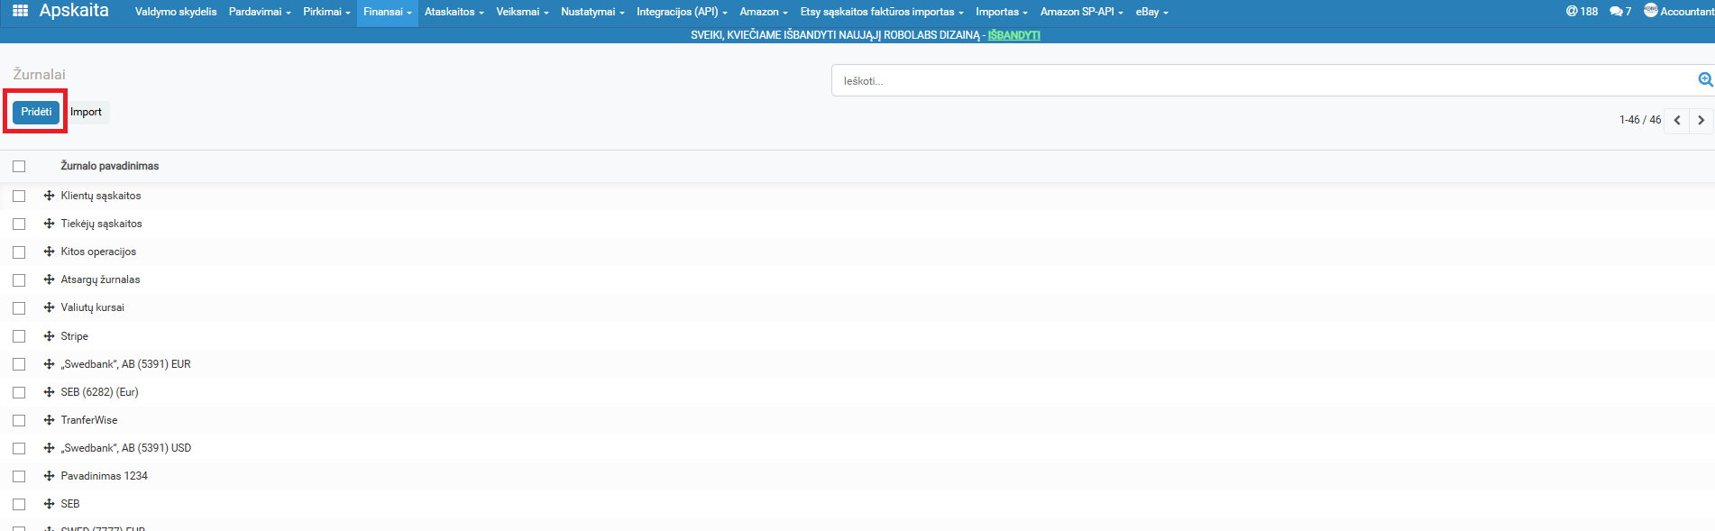1715x531 pixels.
Task: Open the Tiekėjų sąskaitos journal
Action: coord(101,224)
